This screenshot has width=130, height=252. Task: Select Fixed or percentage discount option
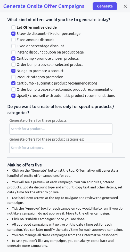tap(13, 46)
